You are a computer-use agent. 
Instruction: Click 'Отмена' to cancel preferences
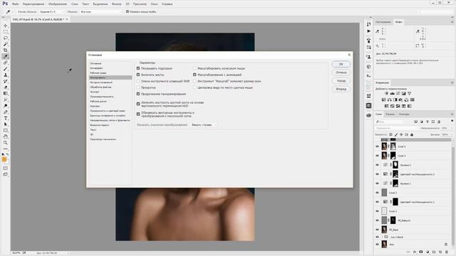pos(341,73)
